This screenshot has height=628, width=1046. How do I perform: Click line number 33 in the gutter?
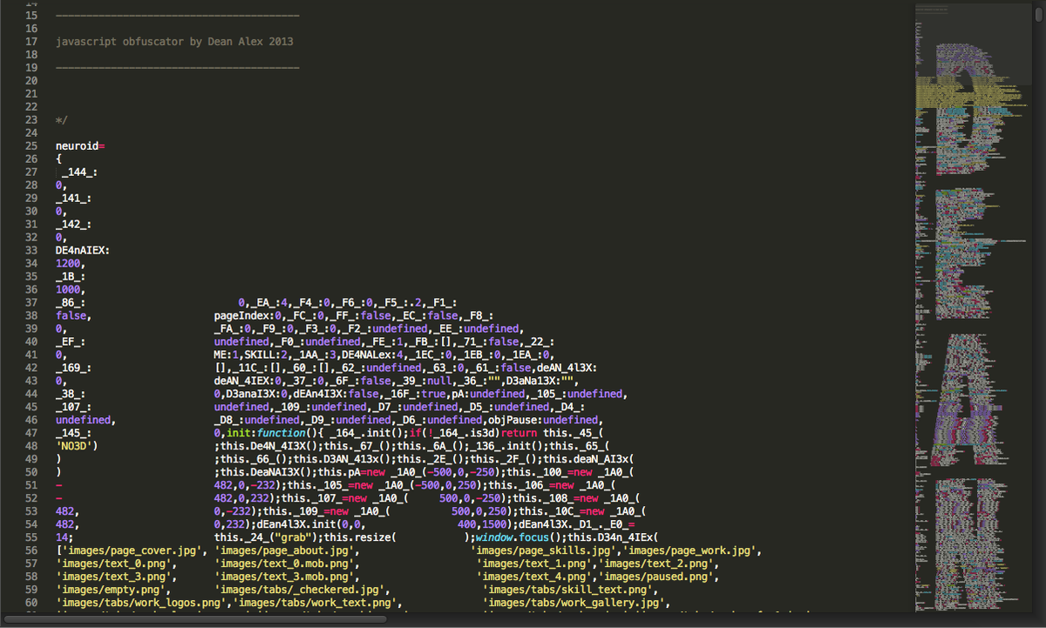[x=31, y=250]
